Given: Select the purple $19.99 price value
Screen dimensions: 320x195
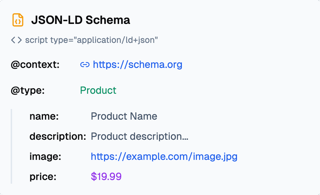Looking at the screenshot, I should coord(106,177).
